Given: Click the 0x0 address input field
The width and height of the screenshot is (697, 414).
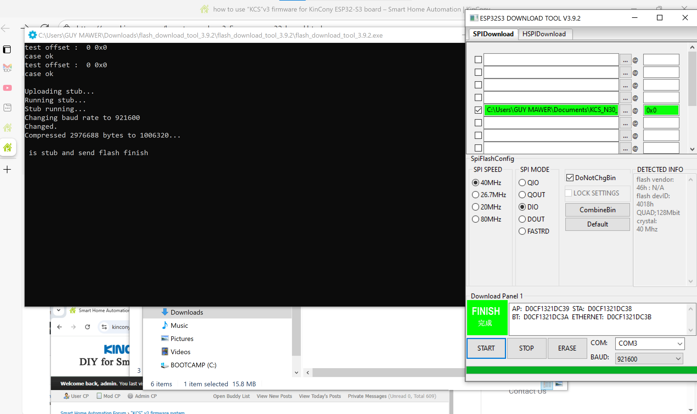Looking at the screenshot, I should pos(661,110).
